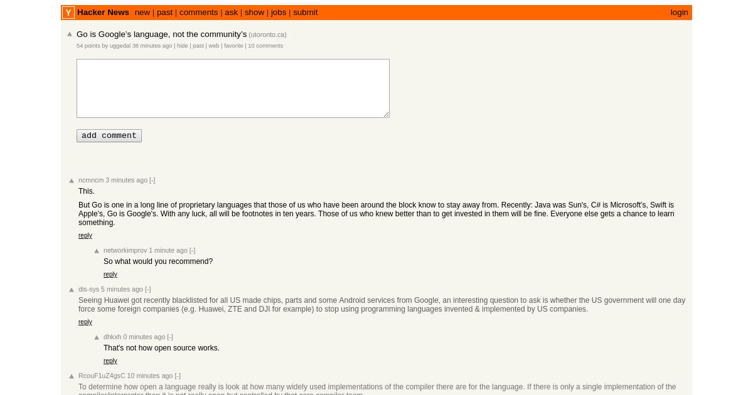Collapse the dis-sys comment thread

tap(148, 289)
